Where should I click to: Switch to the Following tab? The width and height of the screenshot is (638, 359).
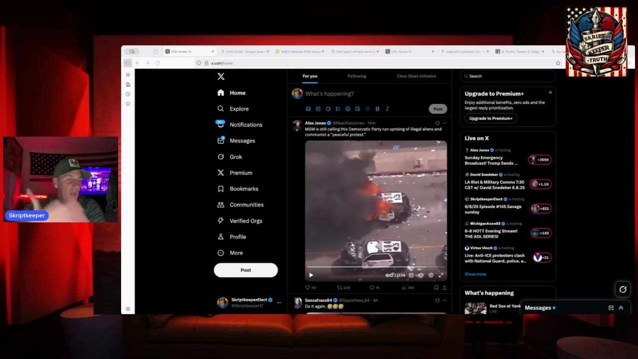(357, 76)
